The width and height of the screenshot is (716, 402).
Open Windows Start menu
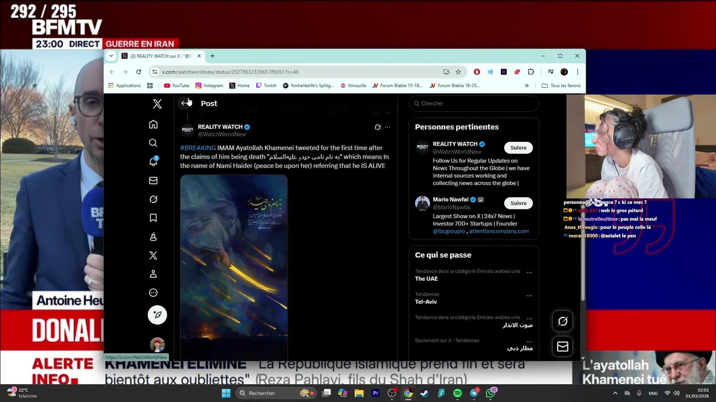(226, 393)
